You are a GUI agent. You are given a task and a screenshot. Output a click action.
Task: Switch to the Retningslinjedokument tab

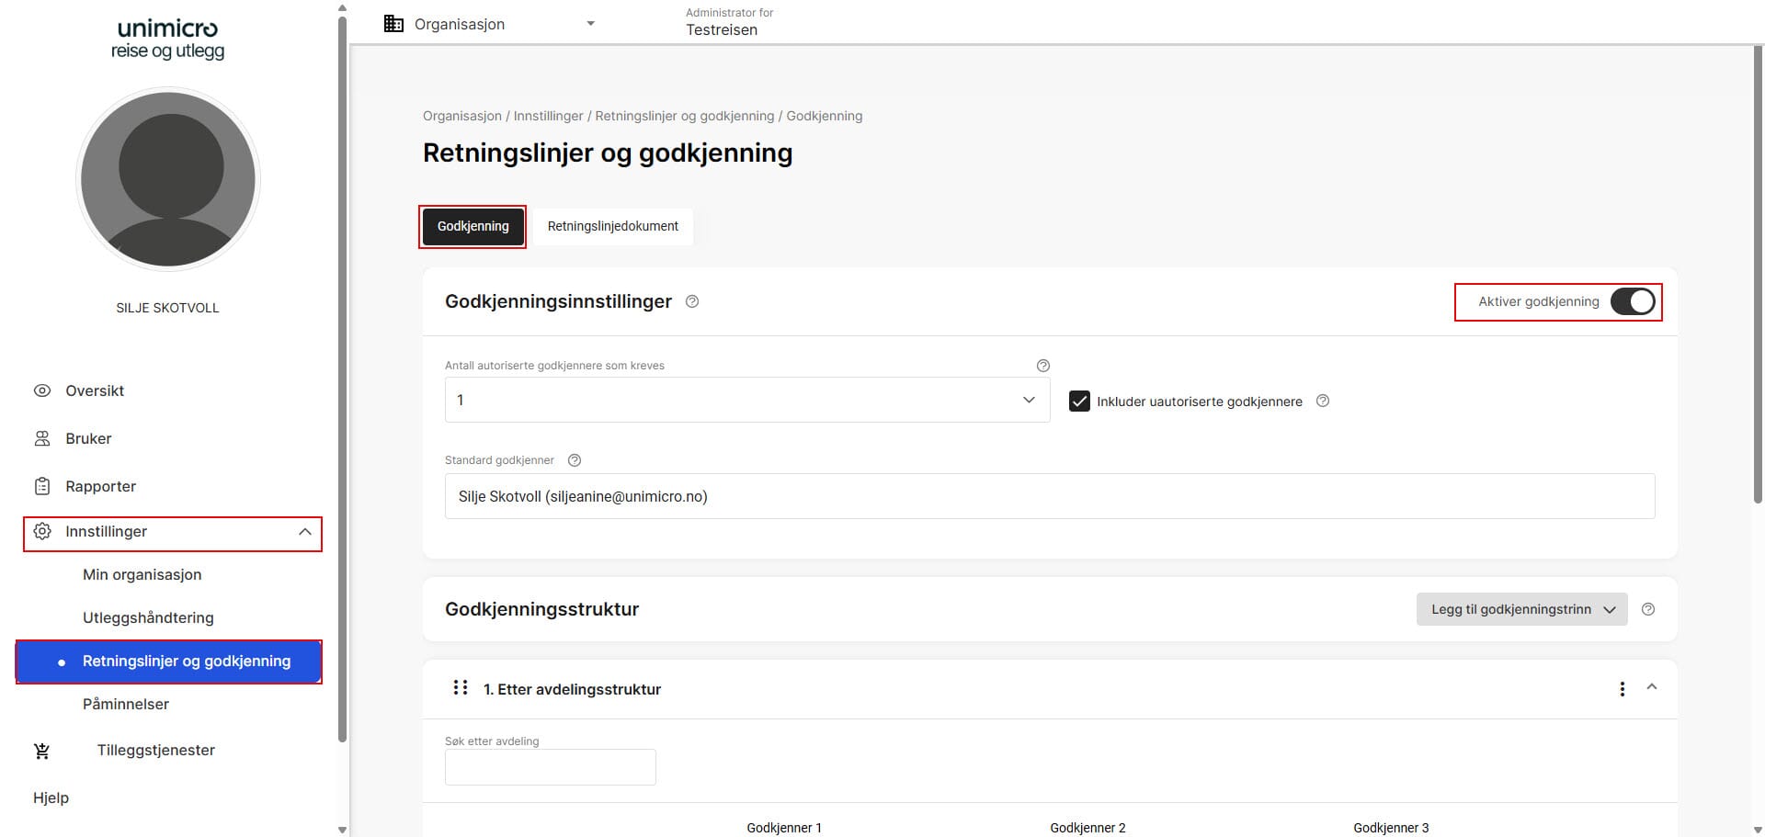coord(612,226)
